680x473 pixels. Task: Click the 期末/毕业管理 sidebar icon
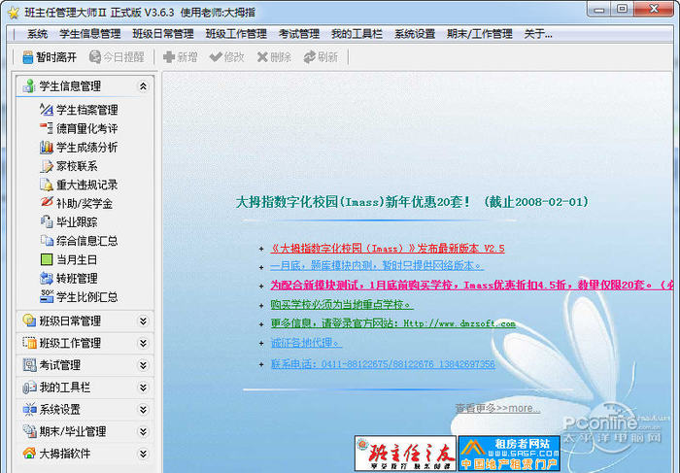(29, 431)
